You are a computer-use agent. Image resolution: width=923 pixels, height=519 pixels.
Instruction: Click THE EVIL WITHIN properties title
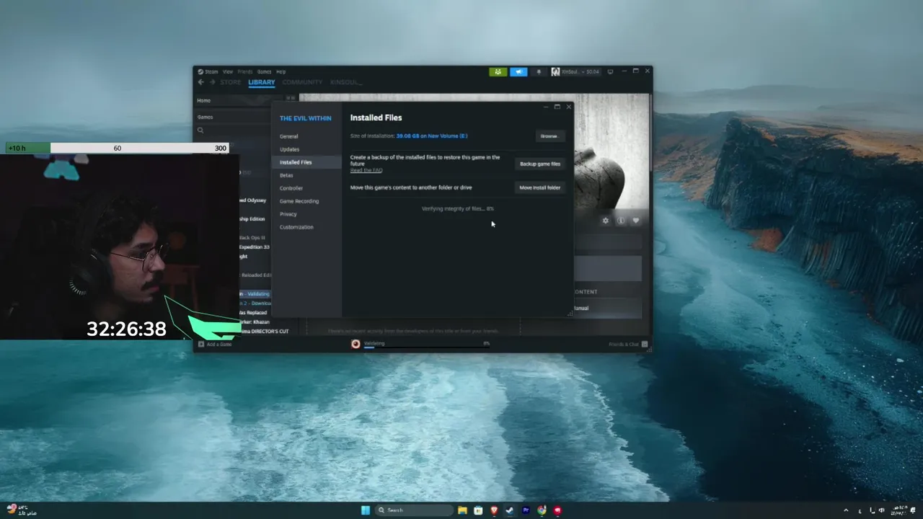click(306, 118)
